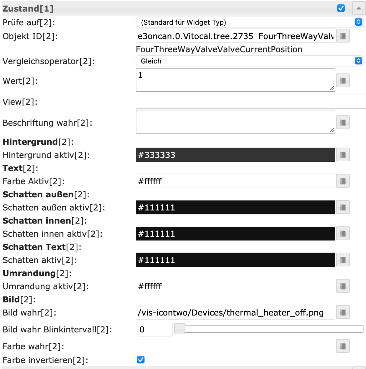Click the View input field
Screen dimensions: 366x369
pos(250,102)
